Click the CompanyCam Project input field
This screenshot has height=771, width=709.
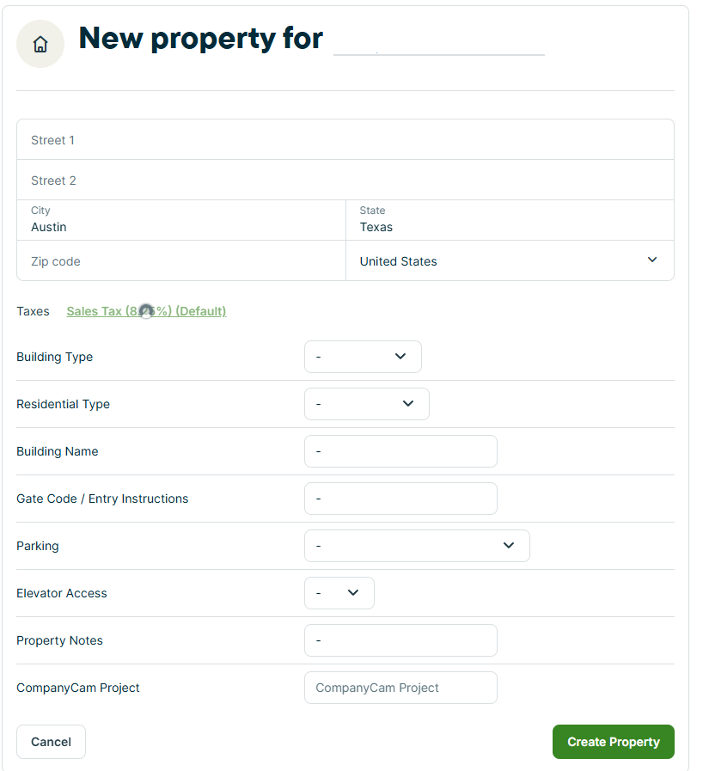pyautogui.click(x=400, y=688)
